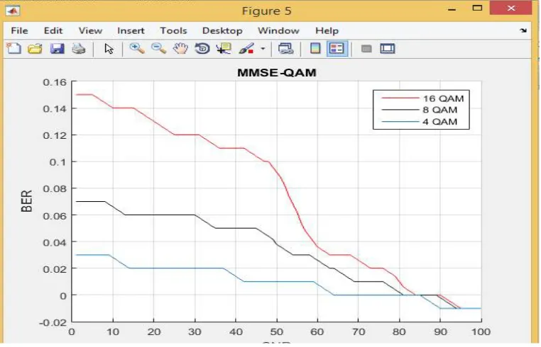This screenshot has width=541, height=347.
Task: Open the Insert menu
Action: tap(131, 30)
